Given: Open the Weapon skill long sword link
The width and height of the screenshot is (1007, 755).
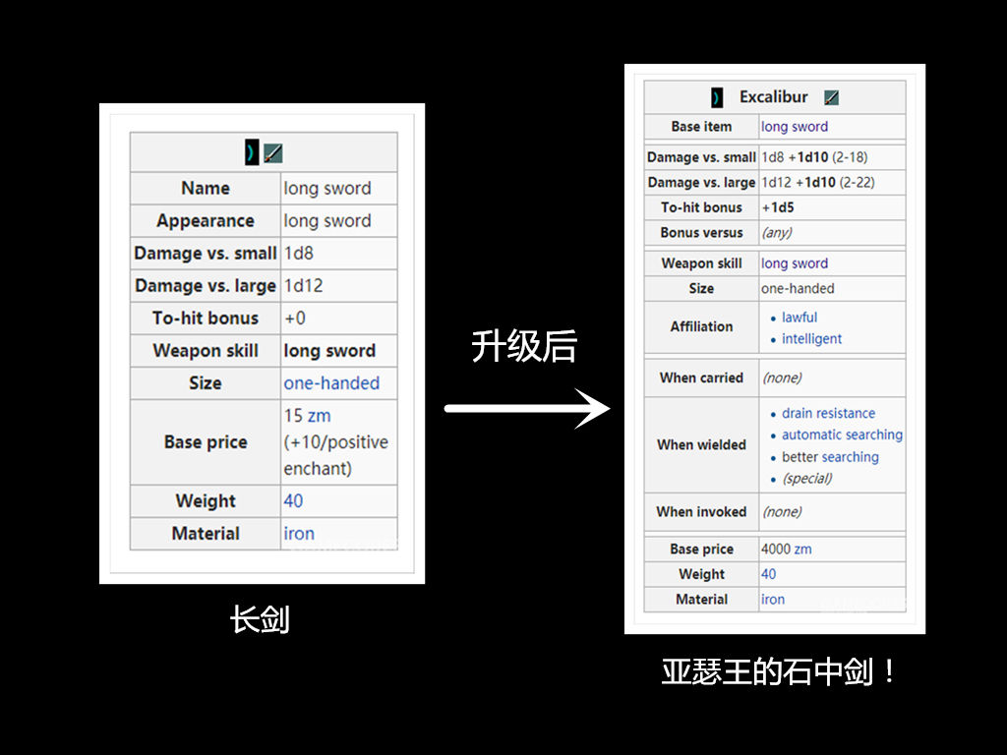Looking at the screenshot, I should pos(795,263).
